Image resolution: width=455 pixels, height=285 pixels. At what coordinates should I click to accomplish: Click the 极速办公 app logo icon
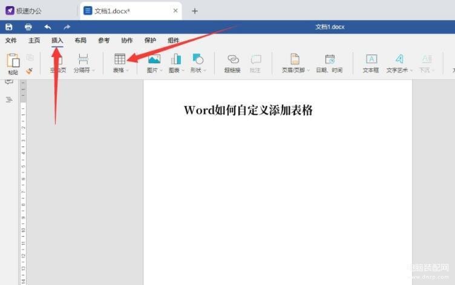(x=10, y=11)
